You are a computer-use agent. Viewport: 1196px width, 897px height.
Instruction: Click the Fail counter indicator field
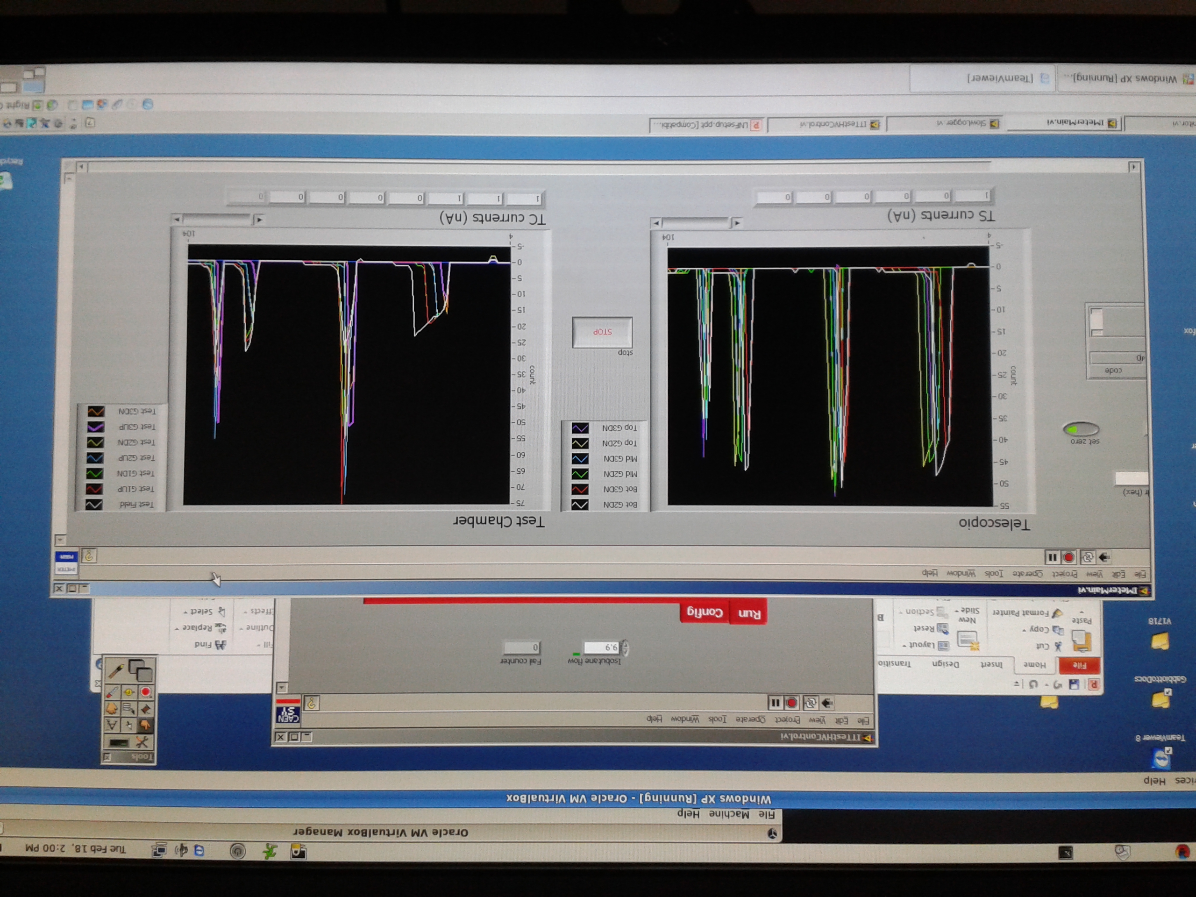click(521, 647)
